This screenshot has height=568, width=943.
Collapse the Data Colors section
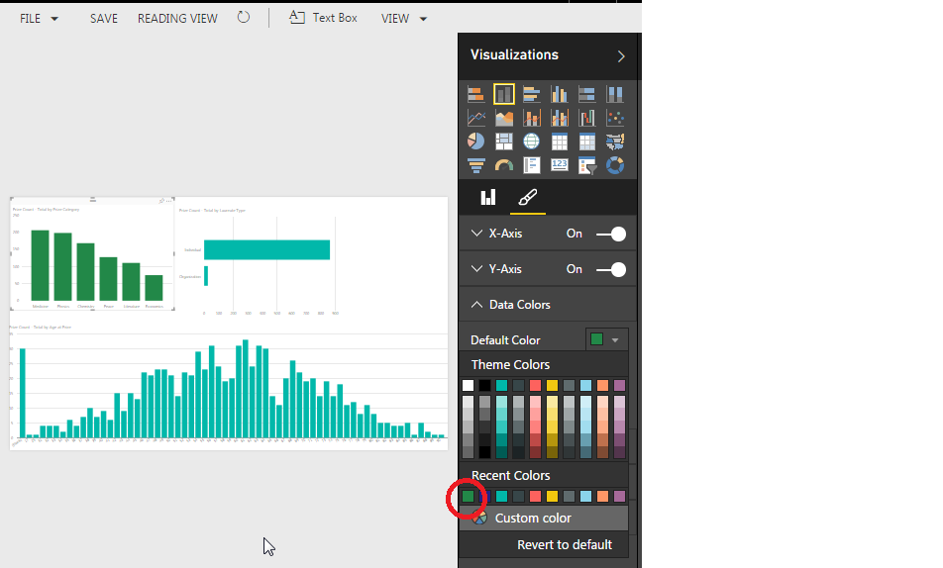point(476,305)
